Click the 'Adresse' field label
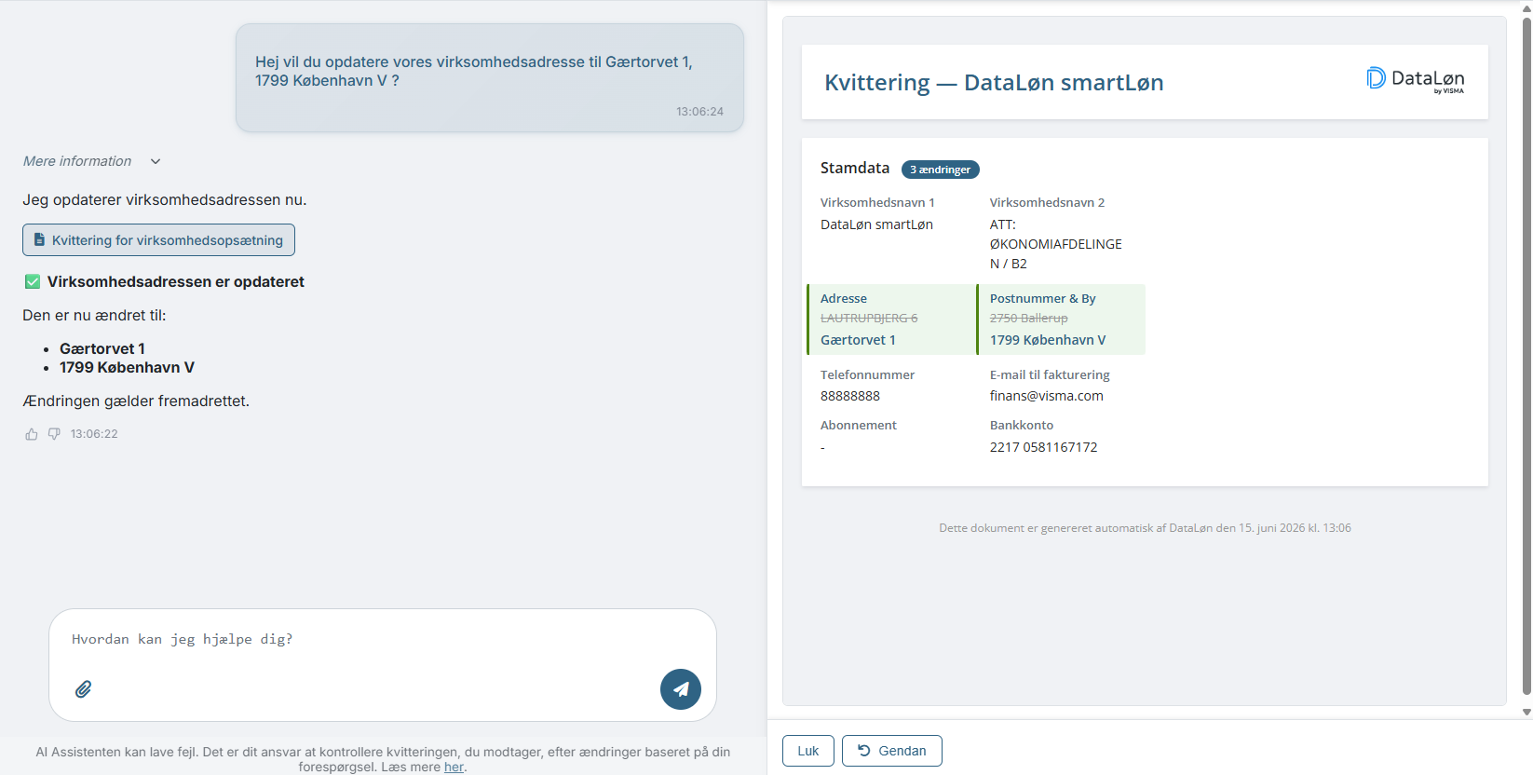 844,298
